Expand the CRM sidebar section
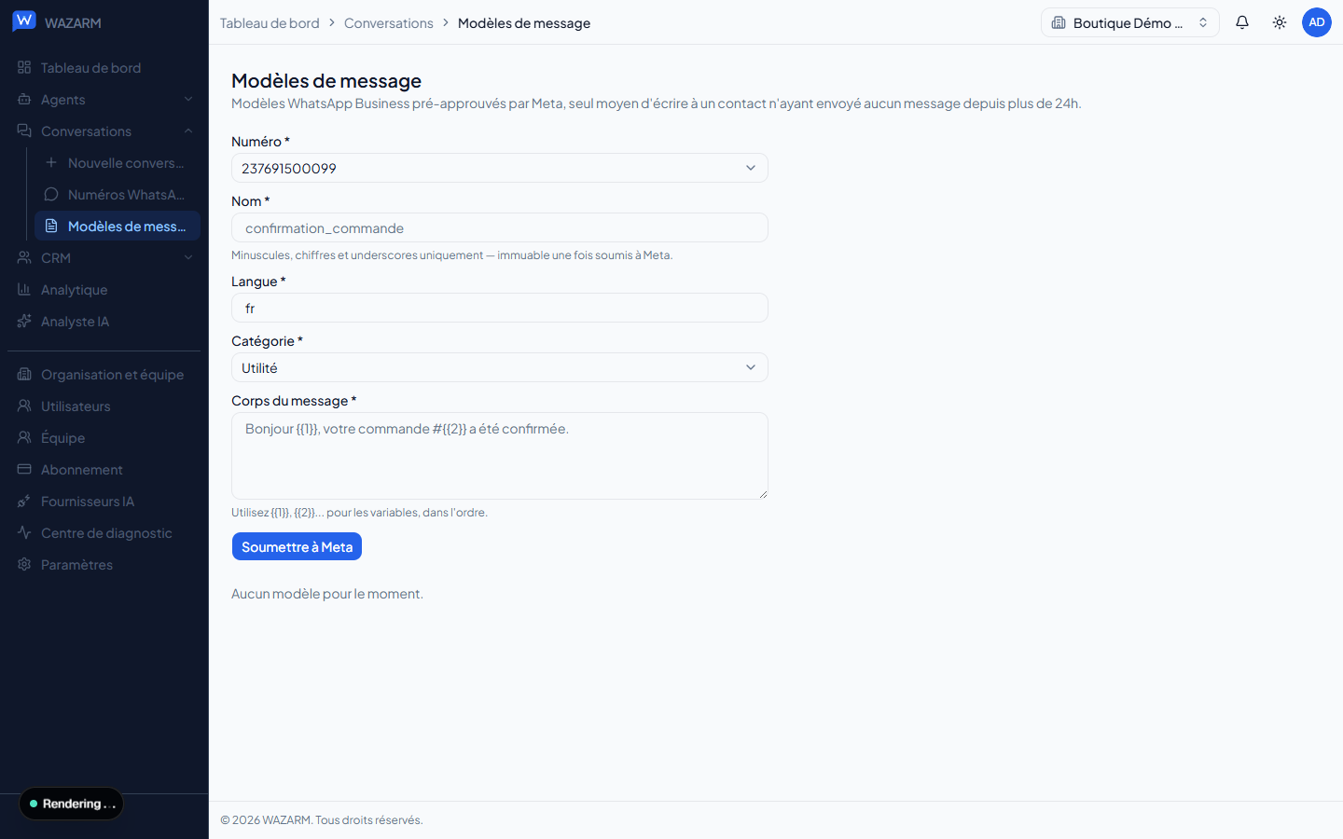 [x=104, y=258]
